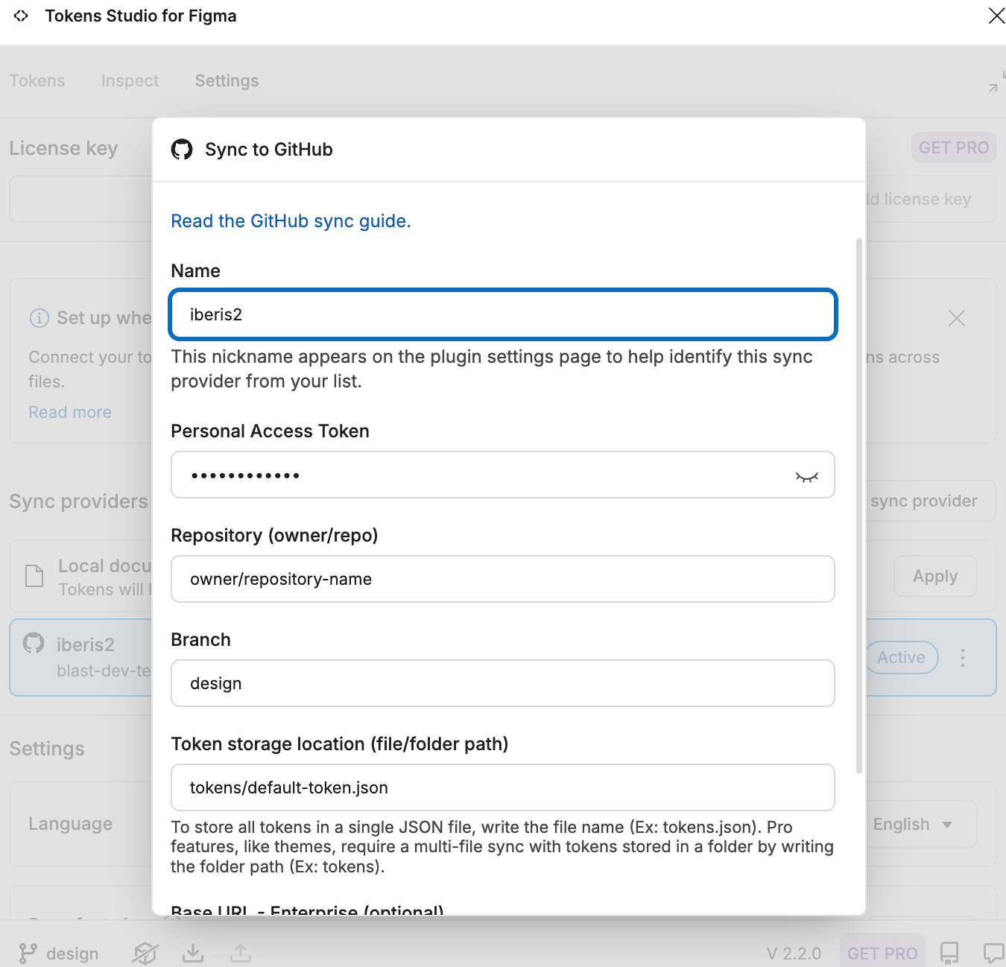Image resolution: width=1006 pixels, height=967 pixels.
Task: Click the Personal Access Token field
Action: (x=503, y=475)
